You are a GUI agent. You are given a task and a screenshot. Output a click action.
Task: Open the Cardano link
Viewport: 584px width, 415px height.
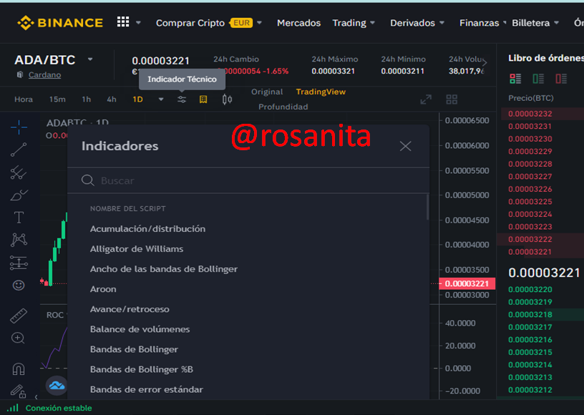click(x=44, y=75)
